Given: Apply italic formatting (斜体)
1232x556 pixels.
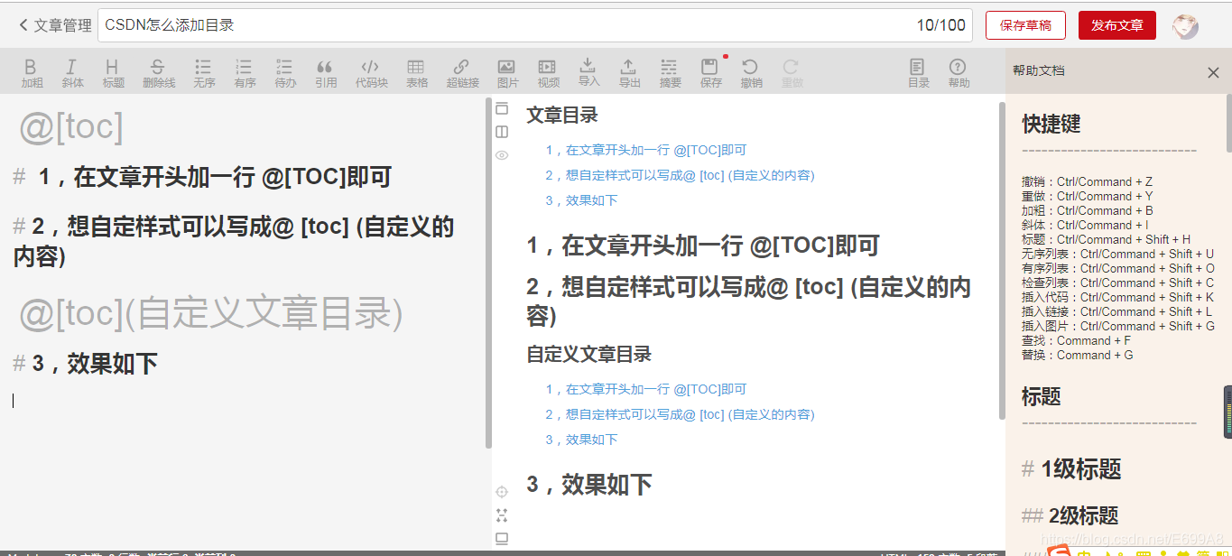Looking at the screenshot, I should [x=72, y=73].
